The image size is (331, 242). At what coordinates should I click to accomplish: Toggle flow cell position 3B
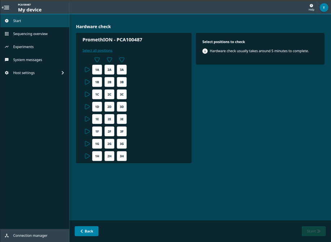click(x=122, y=82)
